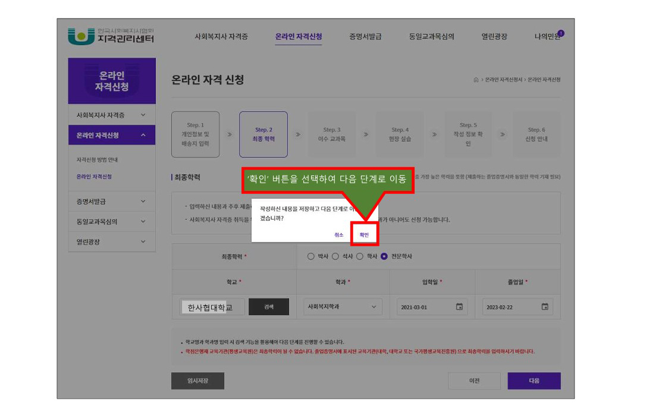
Task: Open the 온라인 자격신청 sub-link in the sidebar
Action: tap(94, 176)
